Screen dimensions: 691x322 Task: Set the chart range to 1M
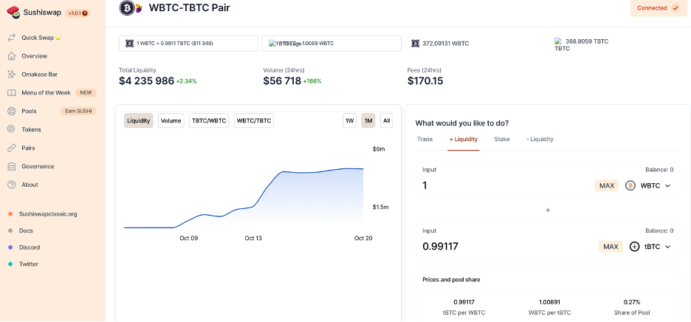[x=368, y=120]
